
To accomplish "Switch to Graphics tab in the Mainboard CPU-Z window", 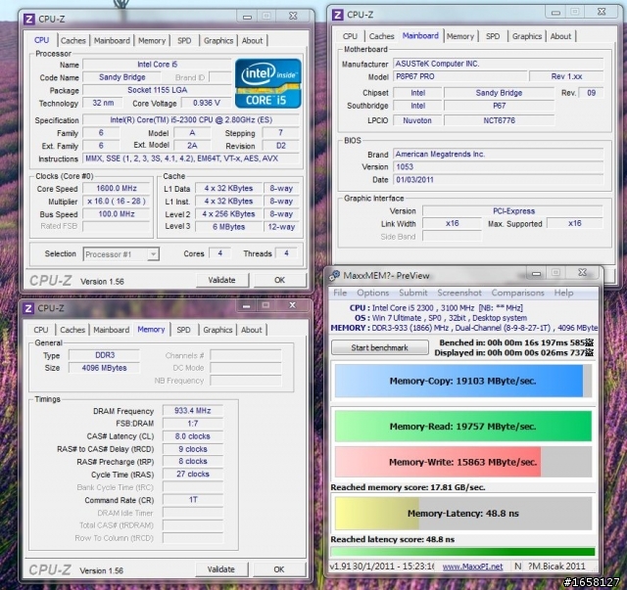I will [x=527, y=36].
